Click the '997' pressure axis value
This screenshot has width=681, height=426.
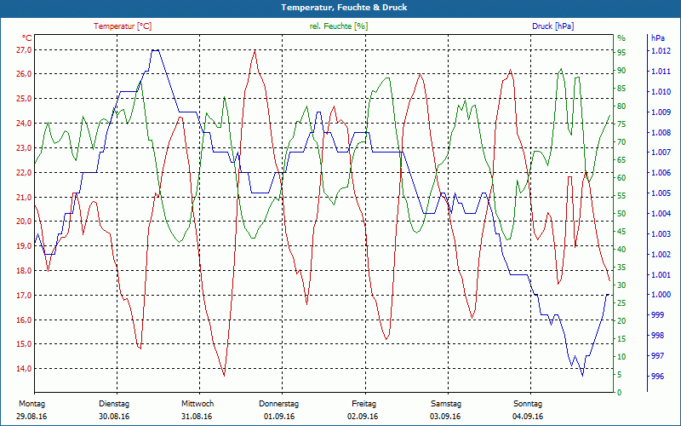[658, 355]
